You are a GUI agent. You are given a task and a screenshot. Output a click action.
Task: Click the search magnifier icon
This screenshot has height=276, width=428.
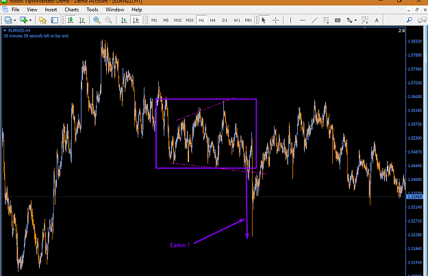click(x=410, y=20)
